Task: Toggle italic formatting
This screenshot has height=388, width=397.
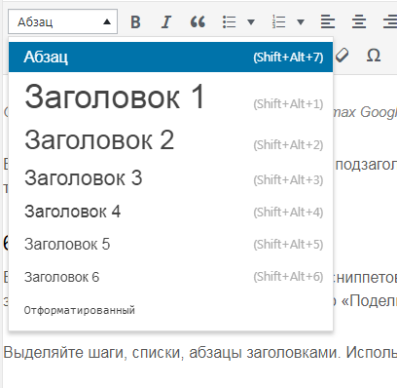Action: point(166,22)
